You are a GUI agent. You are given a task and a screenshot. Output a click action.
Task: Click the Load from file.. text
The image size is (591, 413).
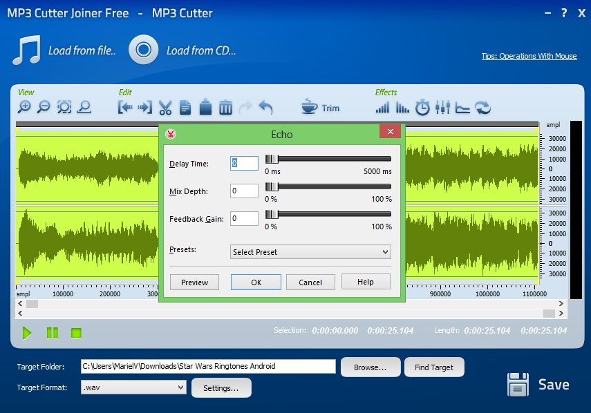tap(82, 50)
